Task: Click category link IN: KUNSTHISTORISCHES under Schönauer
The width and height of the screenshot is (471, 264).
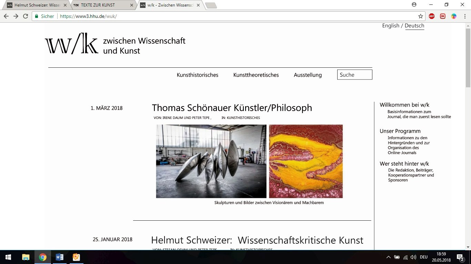Action: click(x=241, y=118)
